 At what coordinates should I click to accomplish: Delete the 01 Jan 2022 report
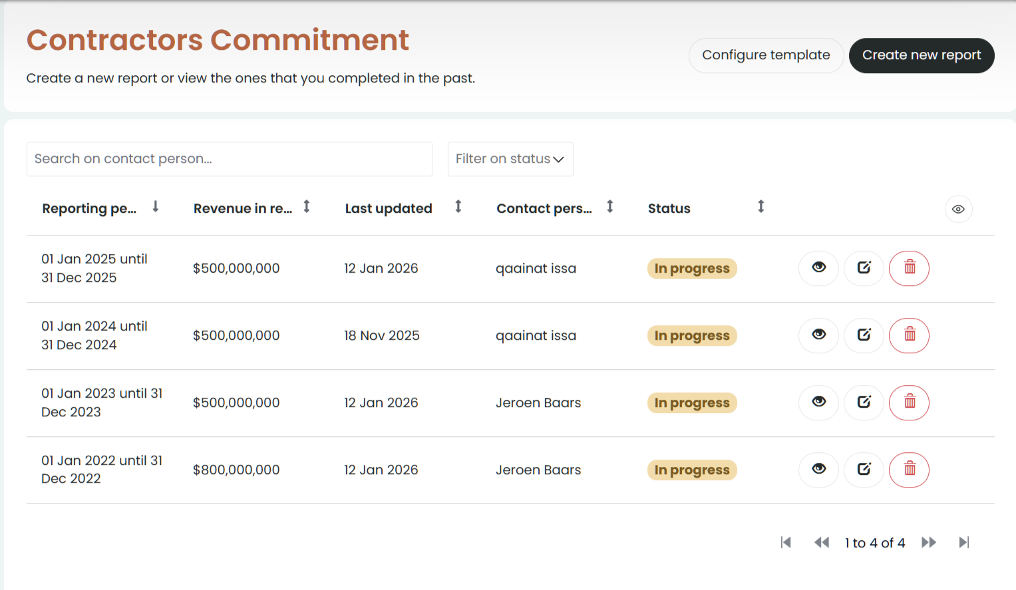(x=909, y=470)
